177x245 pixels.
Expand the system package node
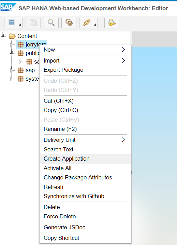[x=12, y=79]
